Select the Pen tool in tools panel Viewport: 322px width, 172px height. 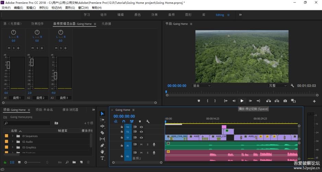[102, 145]
